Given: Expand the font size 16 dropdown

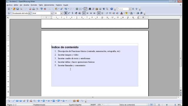Looking at the screenshot, I should (x=61, y=13).
